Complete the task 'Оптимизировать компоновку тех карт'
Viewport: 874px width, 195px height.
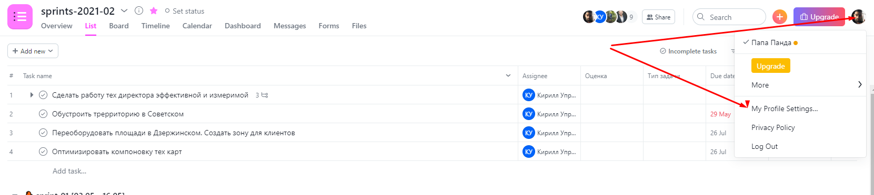43,151
